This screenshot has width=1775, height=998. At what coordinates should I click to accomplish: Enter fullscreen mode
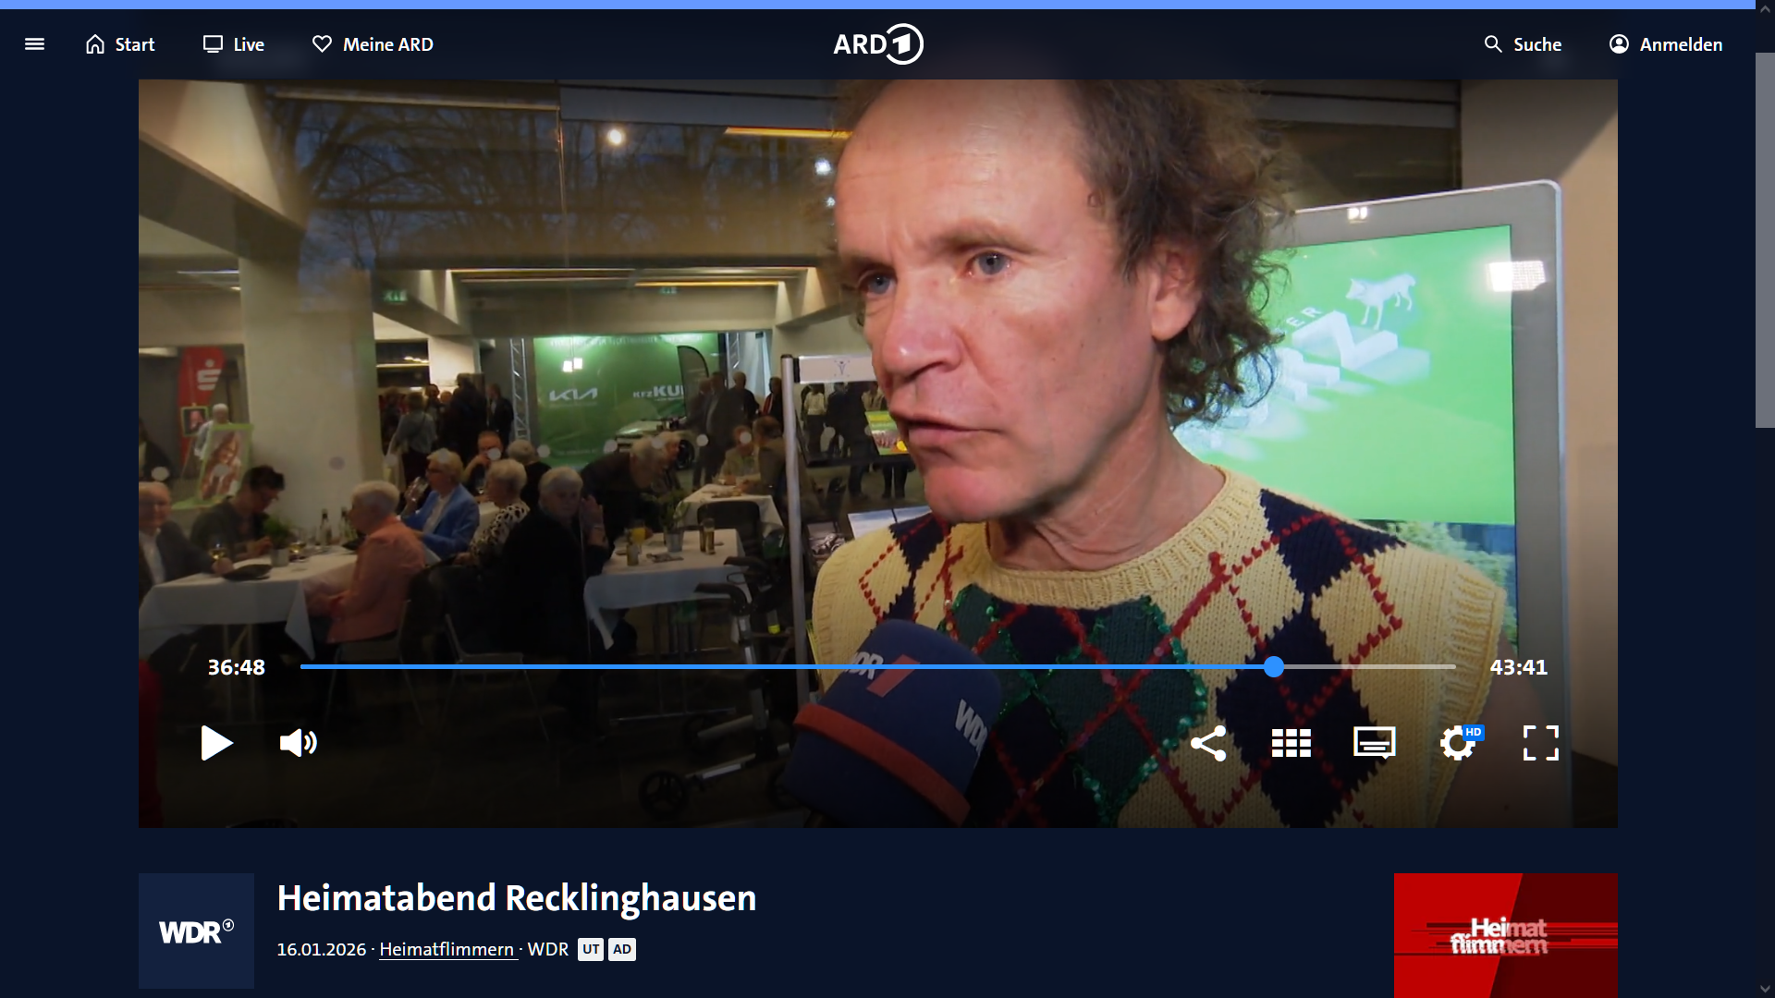(x=1541, y=743)
